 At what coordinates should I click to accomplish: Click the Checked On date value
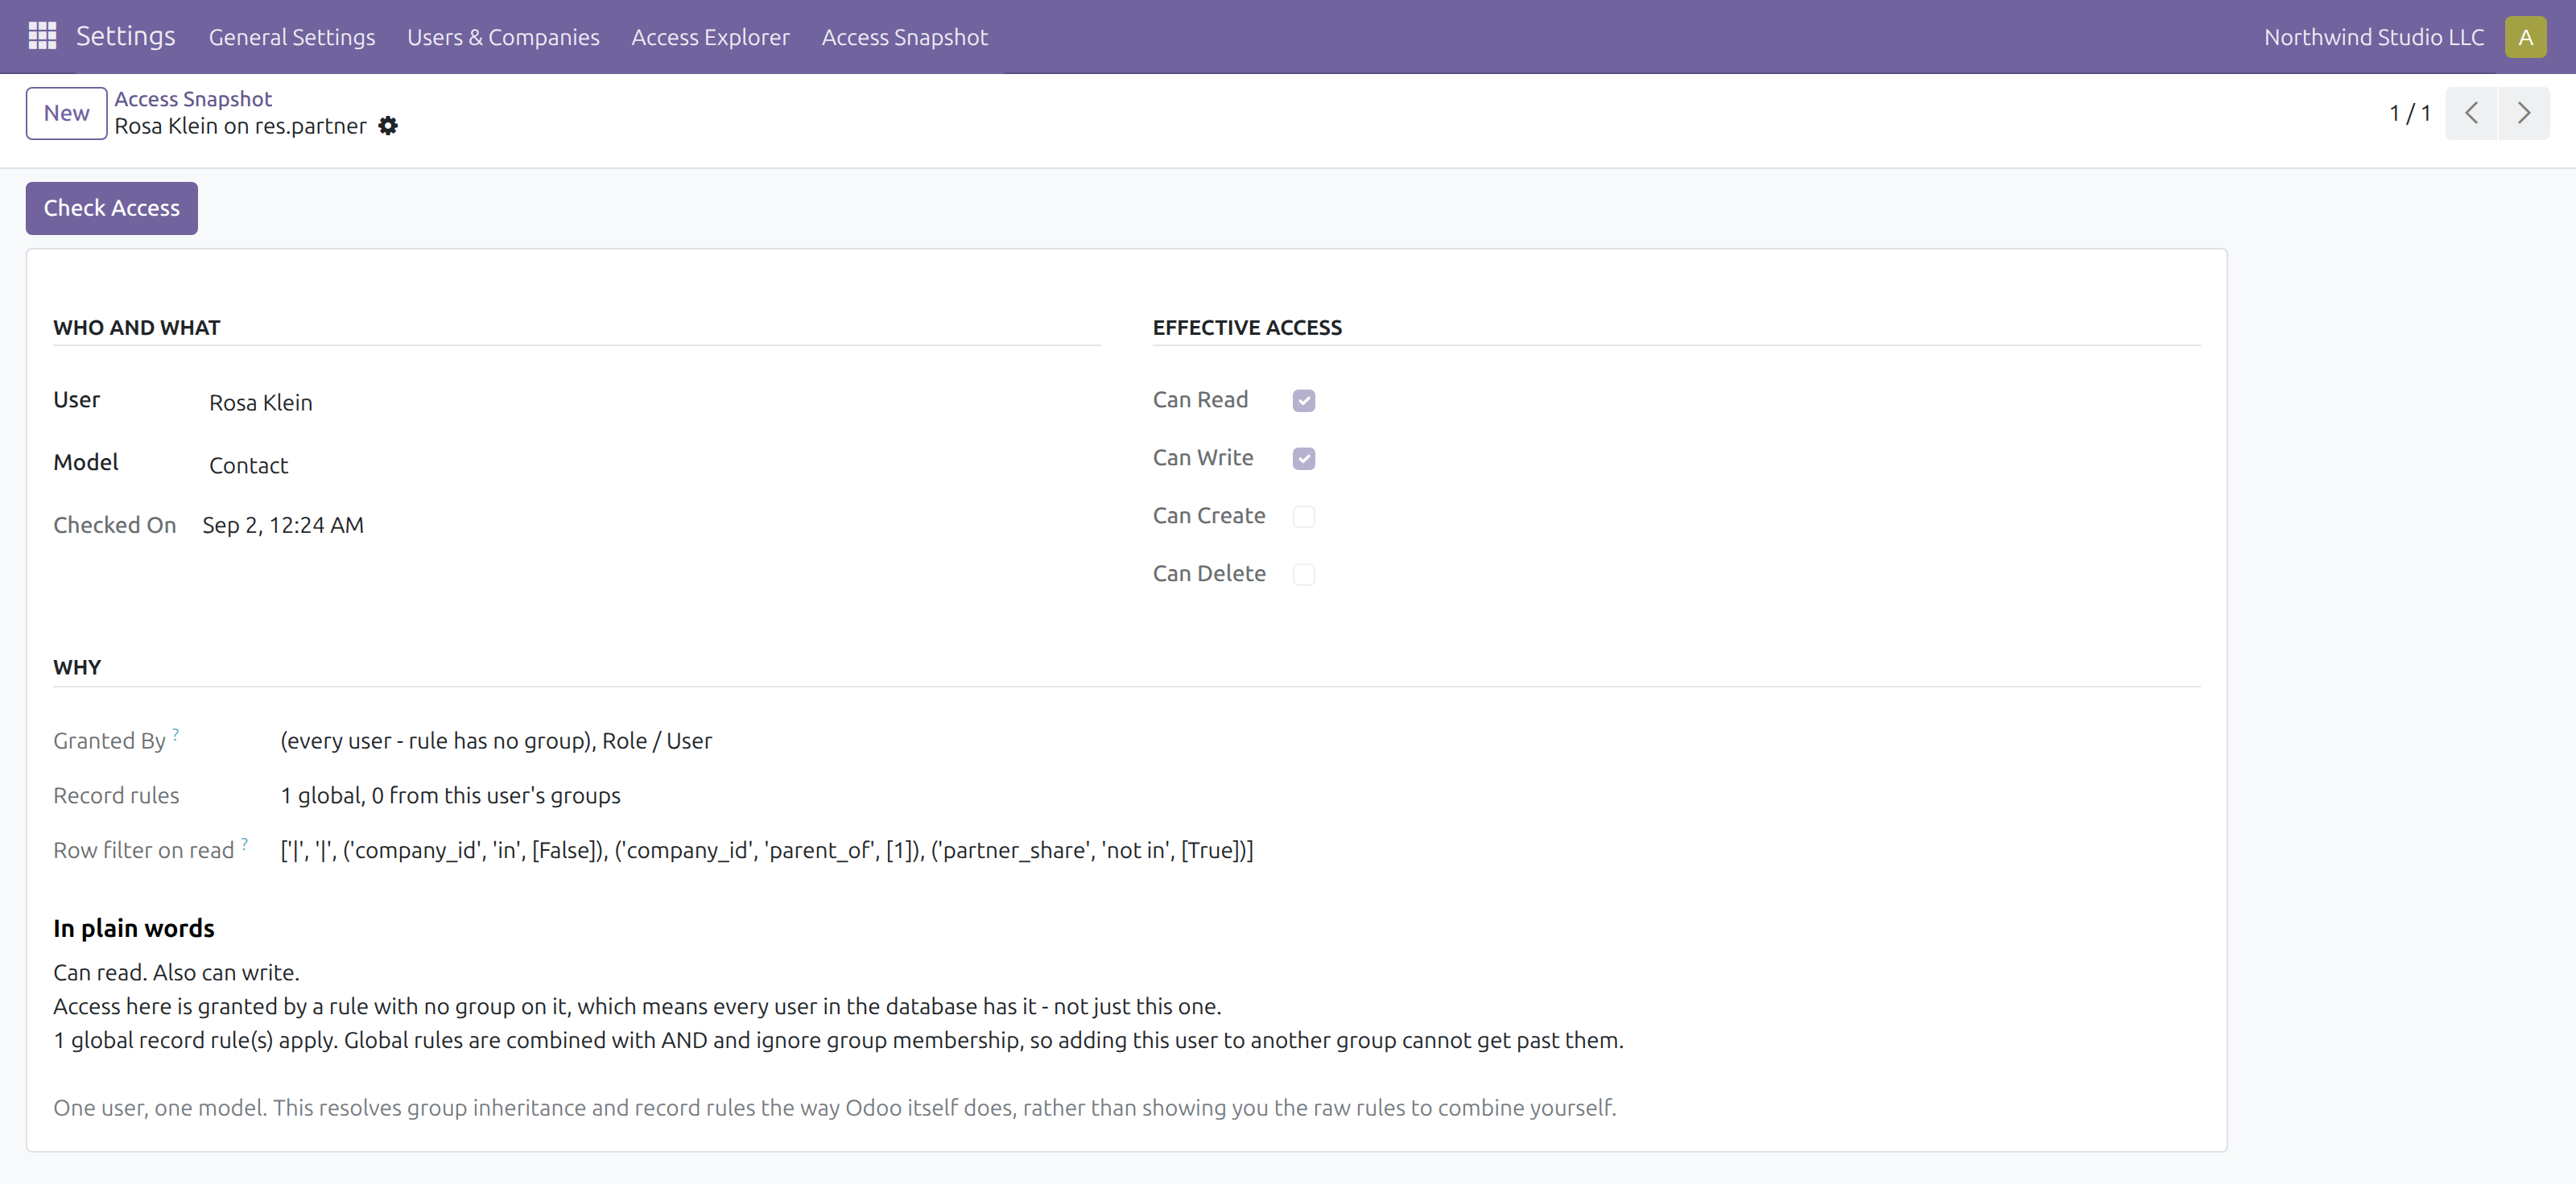coord(283,525)
